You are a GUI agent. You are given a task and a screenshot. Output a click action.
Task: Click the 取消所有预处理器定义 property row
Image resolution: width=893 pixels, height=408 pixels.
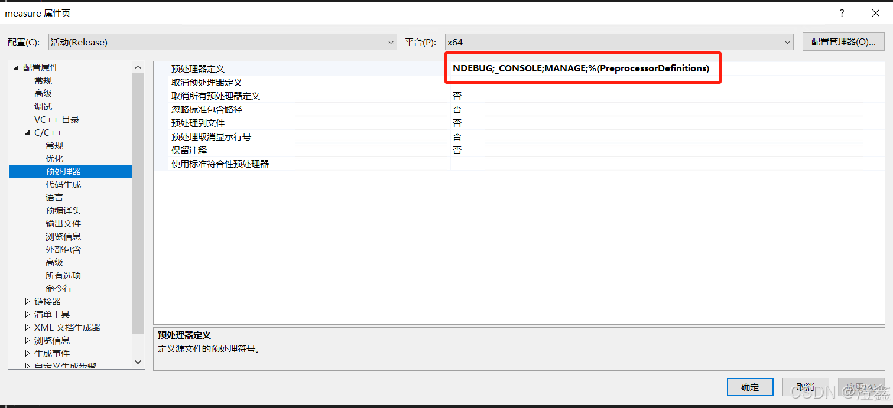(x=519, y=96)
